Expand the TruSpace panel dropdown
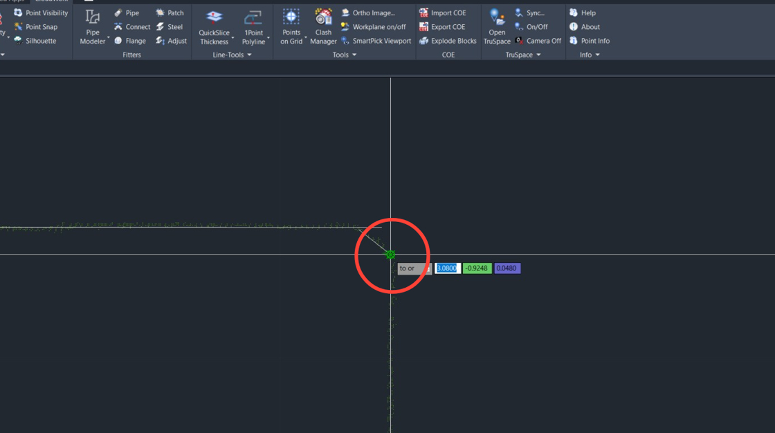775x433 pixels. point(523,55)
